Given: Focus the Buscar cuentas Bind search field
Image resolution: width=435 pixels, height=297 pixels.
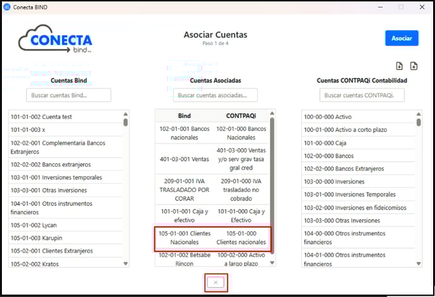Looking at the screenshot, I should tap(68, 95).
